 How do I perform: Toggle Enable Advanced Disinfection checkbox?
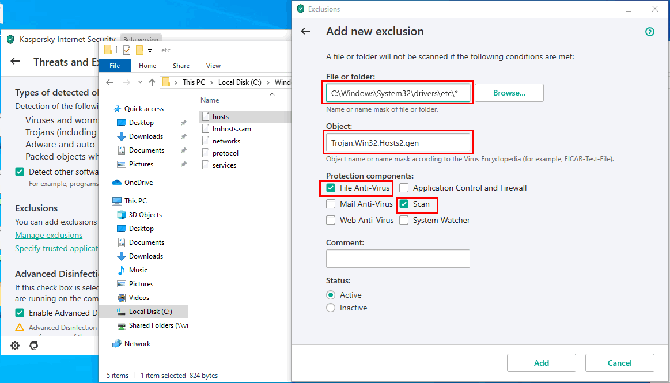tap(20, 313)
